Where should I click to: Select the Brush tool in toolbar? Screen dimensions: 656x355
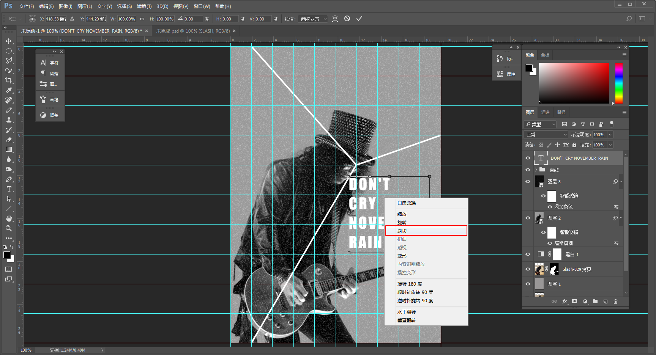pyautogui.click(x=9, y=110)
